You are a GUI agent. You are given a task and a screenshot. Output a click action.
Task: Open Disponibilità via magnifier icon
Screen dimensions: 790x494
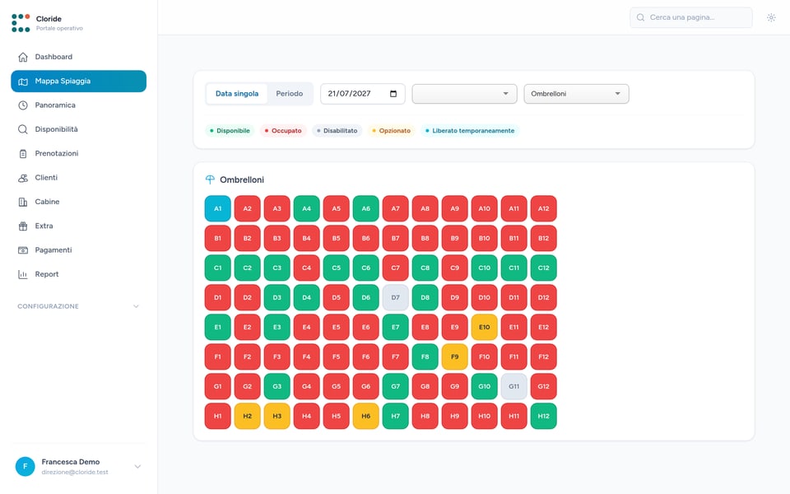pos(23,129)
